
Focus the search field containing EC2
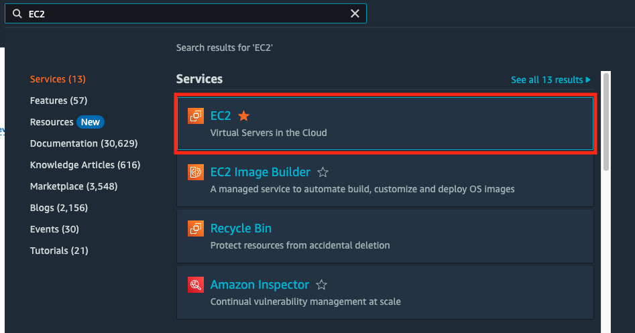click(186, 14)
